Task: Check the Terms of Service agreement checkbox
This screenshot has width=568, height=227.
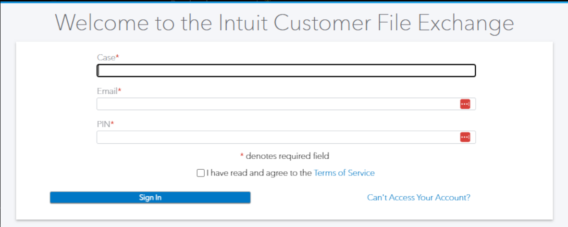Action: pos(201,173)
